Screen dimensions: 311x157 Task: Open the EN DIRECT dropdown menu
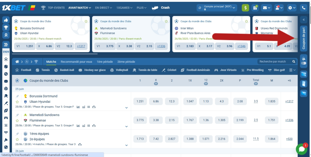[104, 8]
